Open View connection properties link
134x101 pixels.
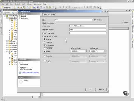pyautogui.click(x=30, y=72)
